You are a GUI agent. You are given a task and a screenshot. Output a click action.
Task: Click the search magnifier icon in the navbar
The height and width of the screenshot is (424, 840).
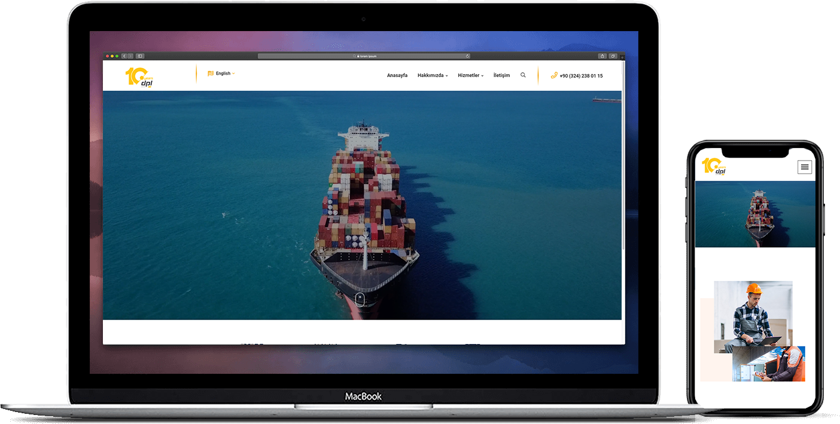pyautogui.click(x=523, y=75)
